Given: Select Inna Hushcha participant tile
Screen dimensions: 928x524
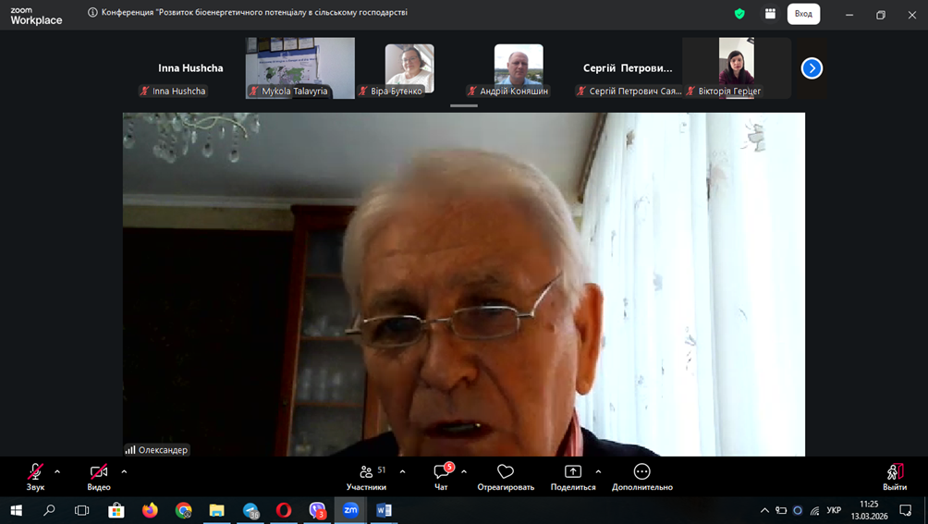Looking at the screenshot, I should tap(190, 68).
